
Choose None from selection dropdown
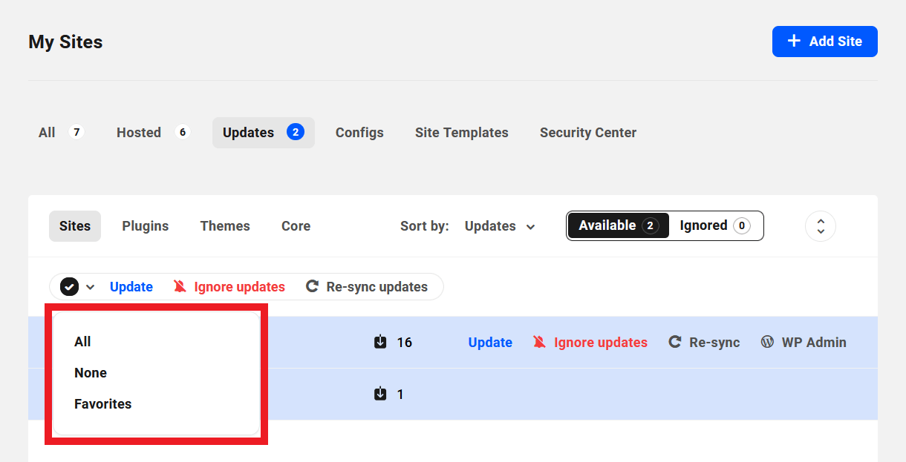pos(91,373)
